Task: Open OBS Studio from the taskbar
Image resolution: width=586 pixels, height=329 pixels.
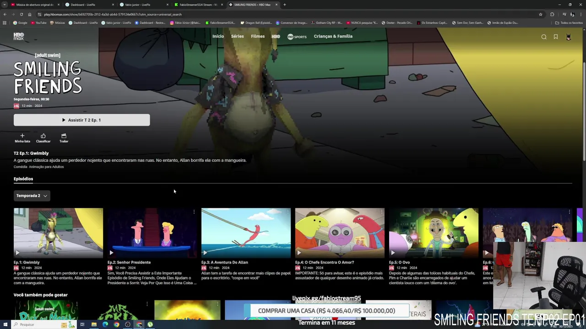Action: (128, 324)
